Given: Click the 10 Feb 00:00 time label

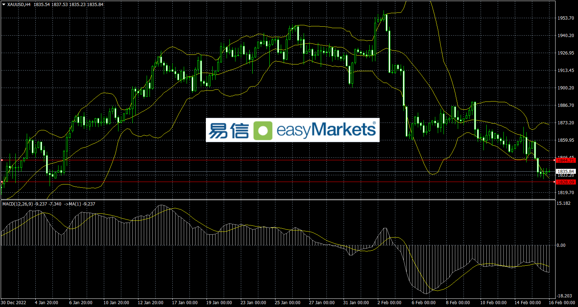Looking at the screenshot, I should coord(493,303).
